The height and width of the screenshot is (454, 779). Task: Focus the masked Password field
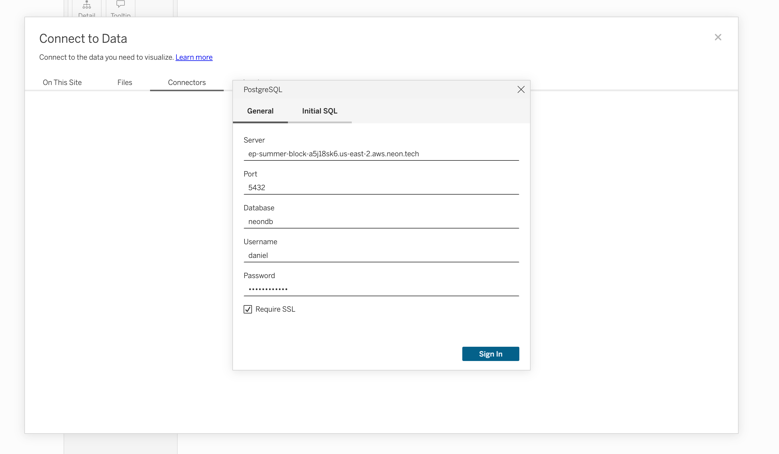(381, 289)
